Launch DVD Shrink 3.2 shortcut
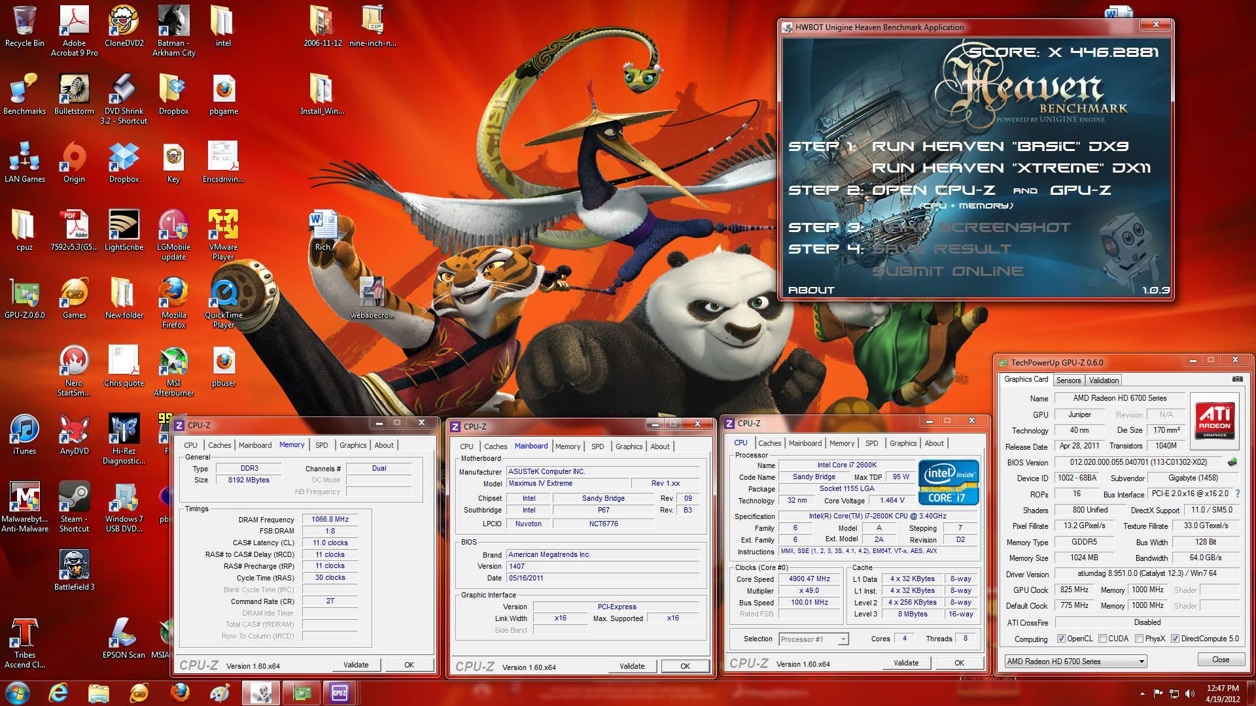Viewport: 1256px width, 706px height. (124, 98)
